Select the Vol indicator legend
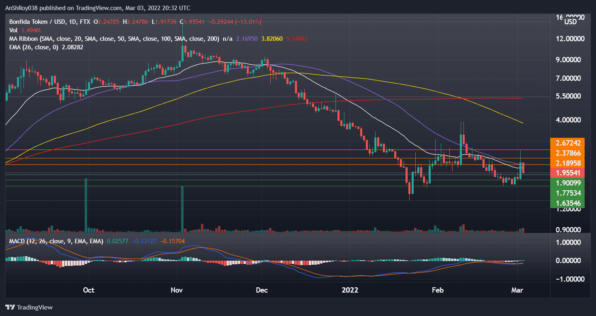Screen dimensions: 596x316 [13, 30]
